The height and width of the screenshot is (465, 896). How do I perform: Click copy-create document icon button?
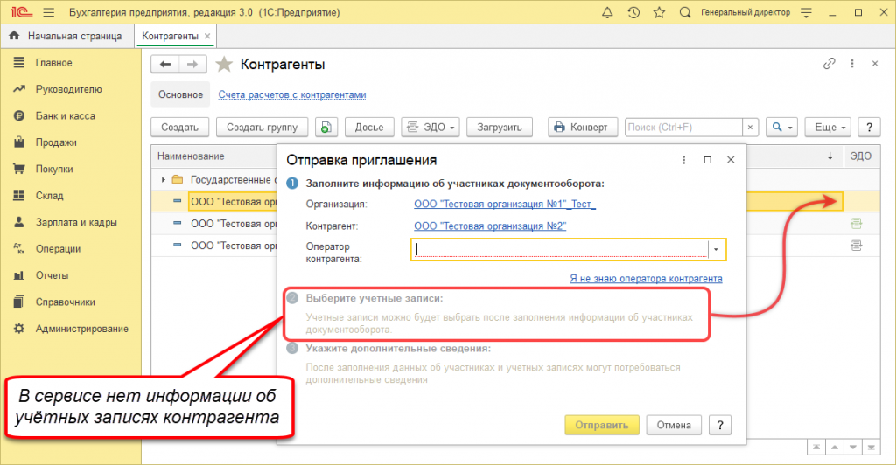point(325,128)
